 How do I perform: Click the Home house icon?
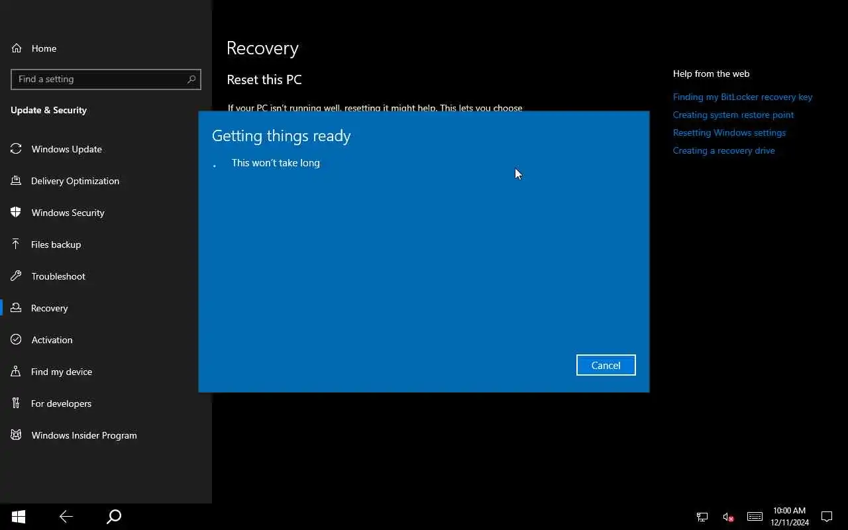tap(17, 48)
